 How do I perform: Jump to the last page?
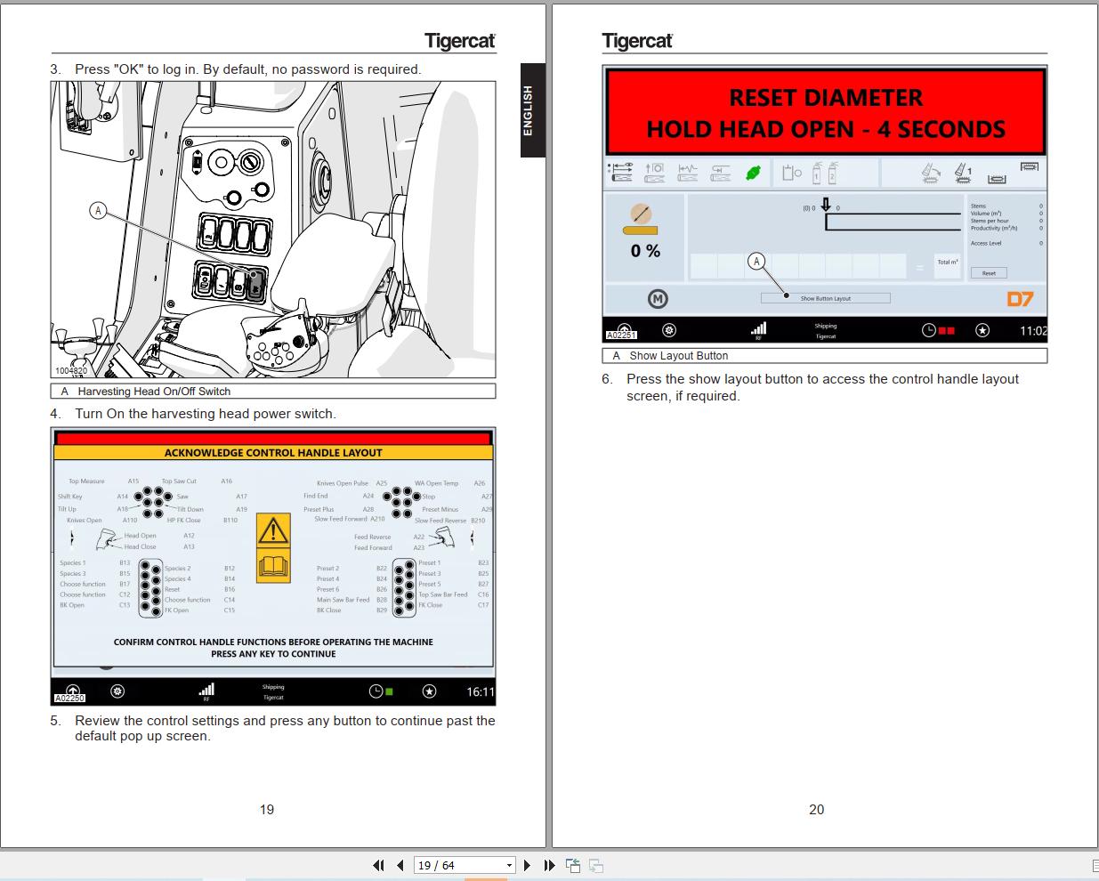tap(549, 865)
